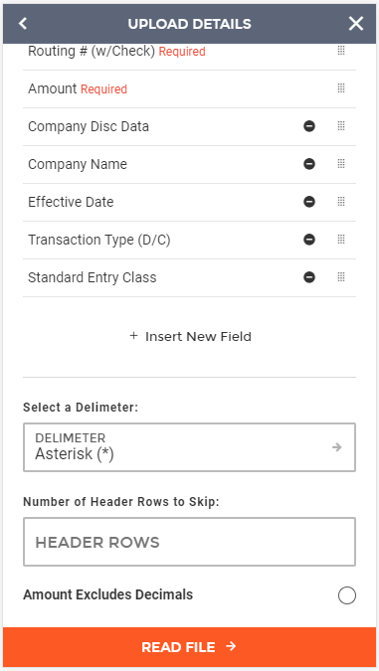Click the grip handle on Effective Date row
This screenshot has width=379, height=671.
pyautogui.click(x=341, y=202)
